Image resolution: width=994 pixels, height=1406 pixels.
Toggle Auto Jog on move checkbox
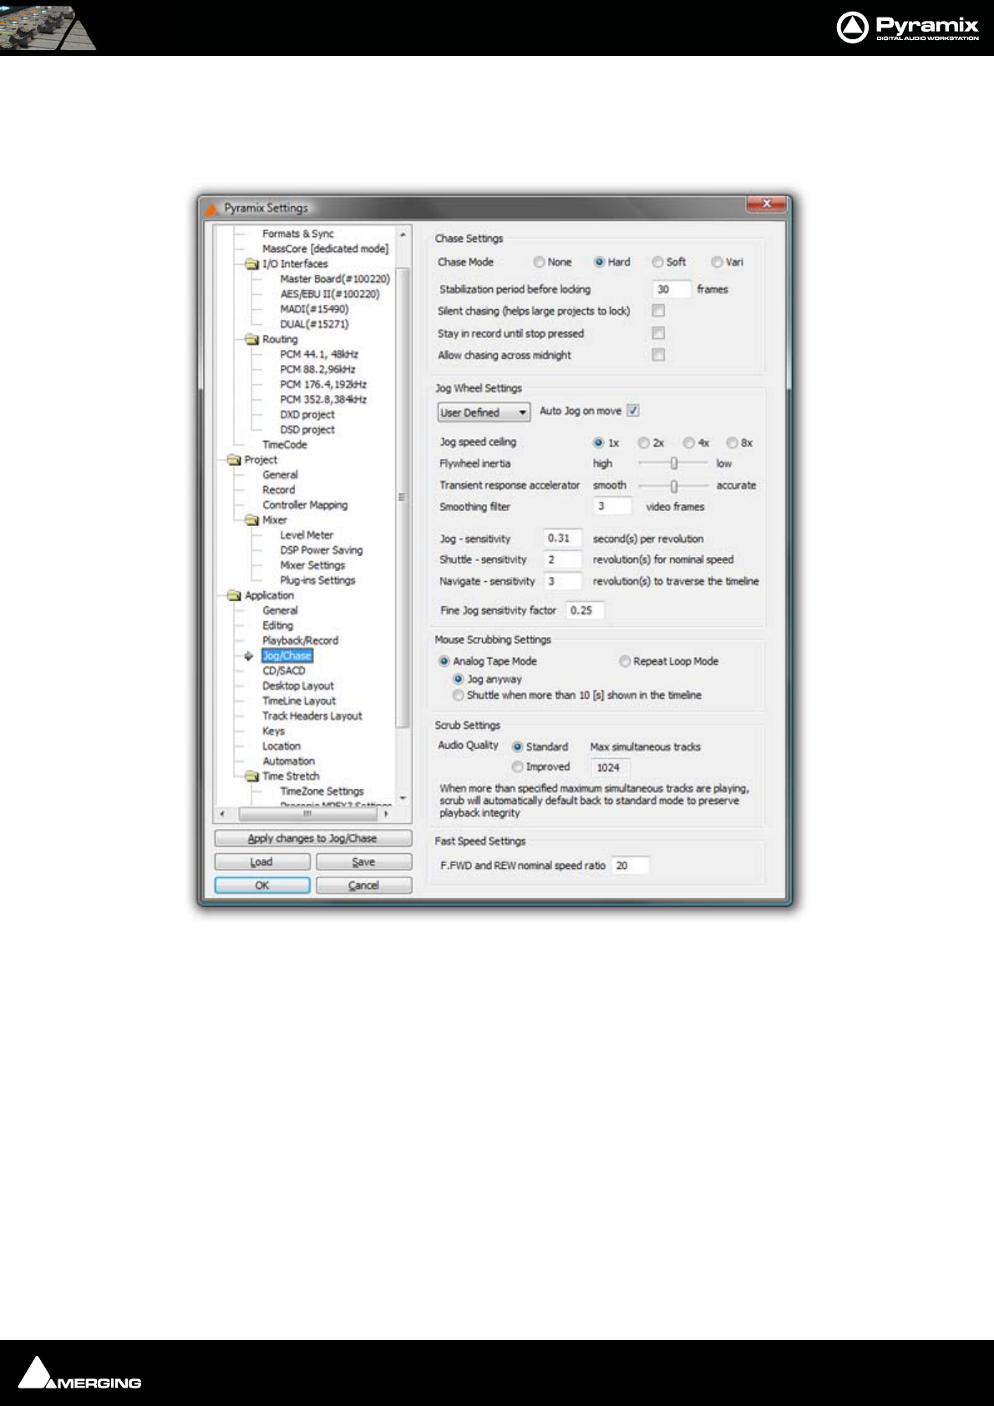click(x=633, y=411)
